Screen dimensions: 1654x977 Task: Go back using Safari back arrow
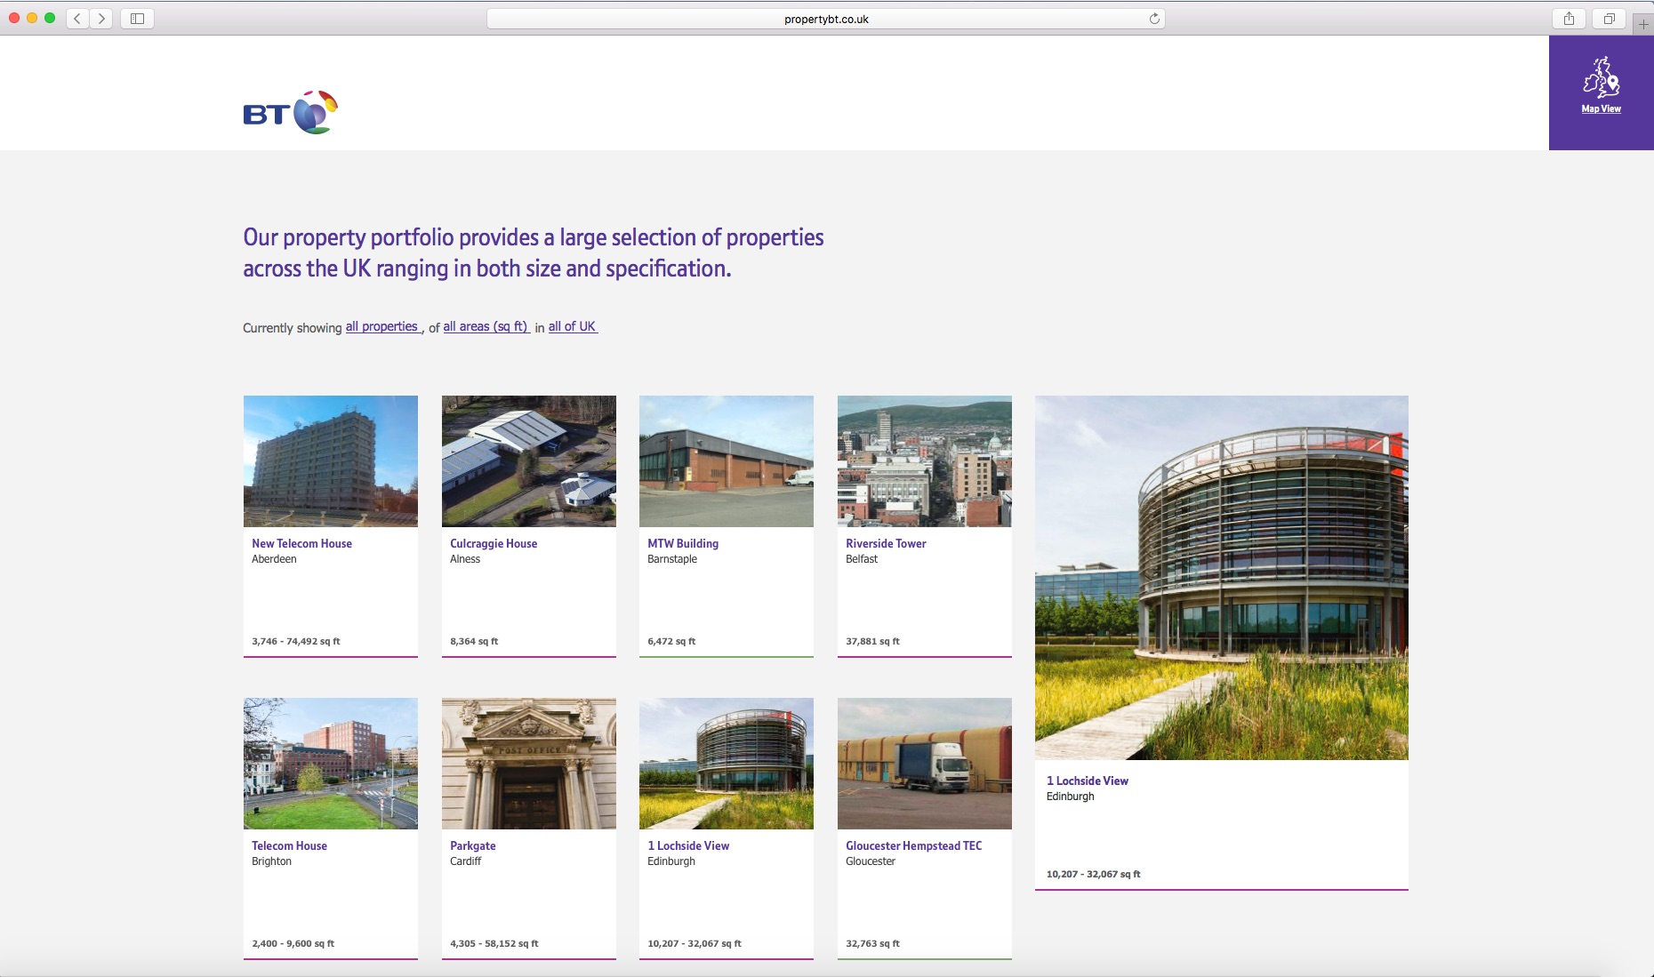pyautogui.click(x=77, y=19)
